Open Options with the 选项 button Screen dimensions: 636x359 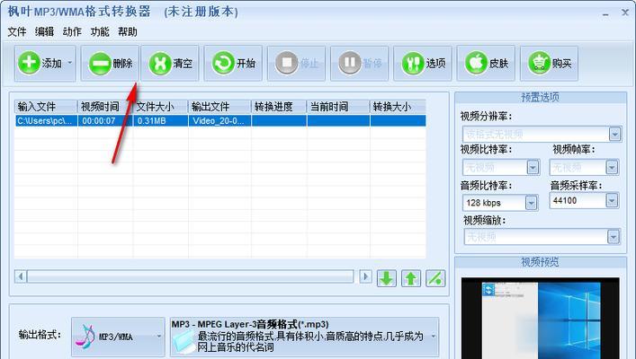[x=423, y=63]
